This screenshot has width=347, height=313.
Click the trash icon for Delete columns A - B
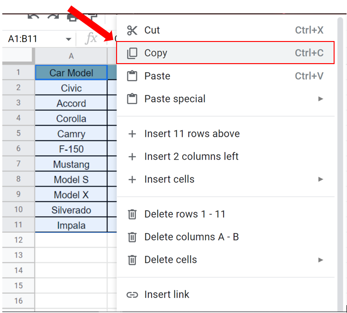132,237
